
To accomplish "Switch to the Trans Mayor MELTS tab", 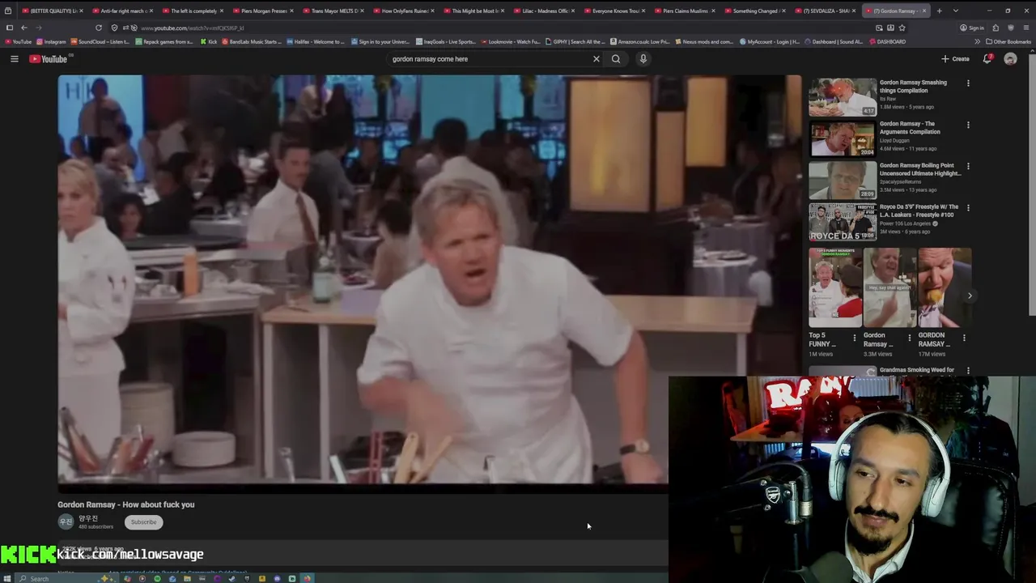I will point(333,11).
